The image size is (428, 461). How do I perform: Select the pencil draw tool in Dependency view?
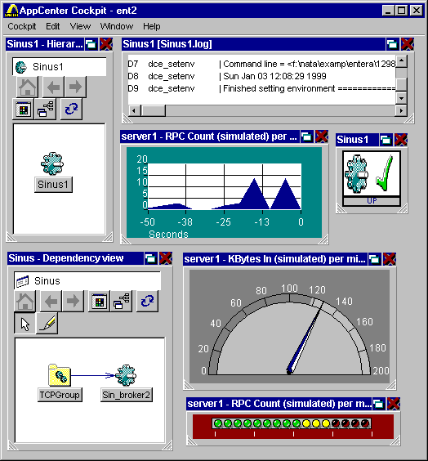[x=47, y=323]
